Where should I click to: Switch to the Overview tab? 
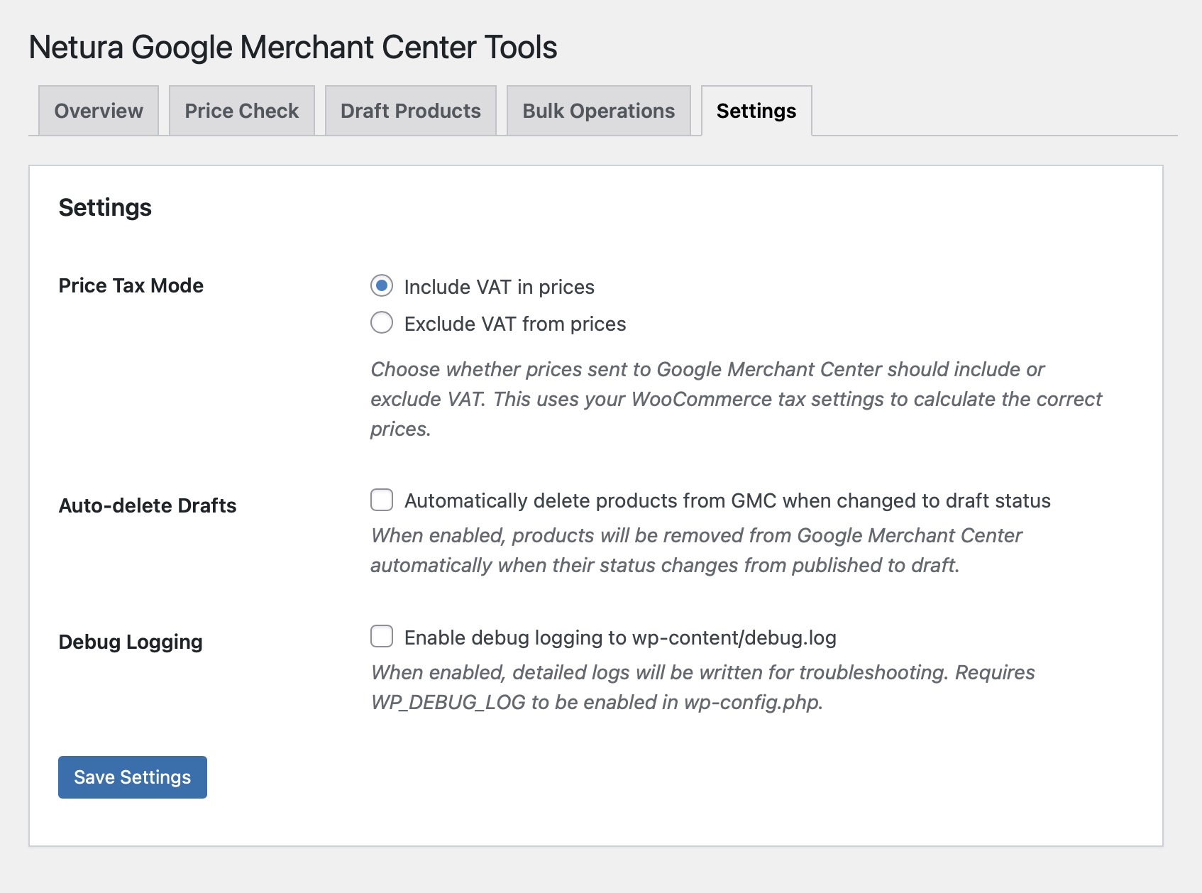coord(97,111)
